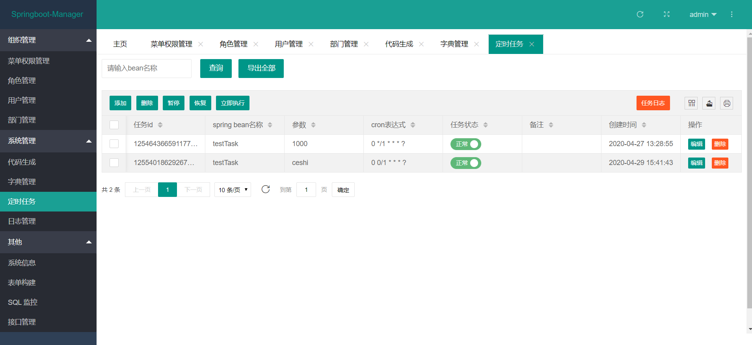Close the 角色管理 tab
The image size is (752, 345).
coord(256,44)
